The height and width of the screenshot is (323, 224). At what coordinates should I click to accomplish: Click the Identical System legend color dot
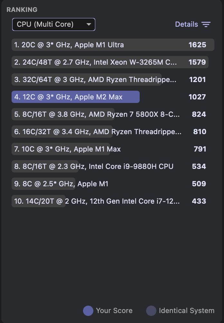[x=151, y=311]
